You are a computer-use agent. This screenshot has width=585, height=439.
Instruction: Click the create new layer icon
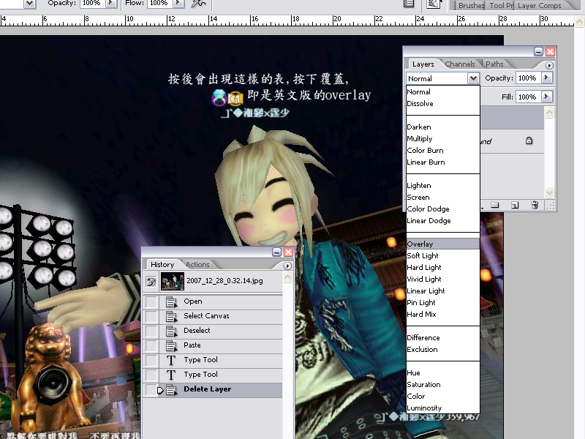pyautogui.click(x=515, y=205)
